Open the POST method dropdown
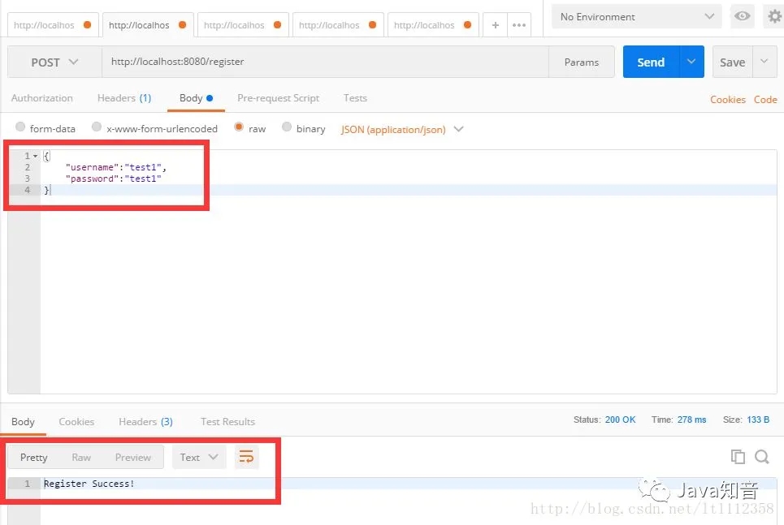The height and width of the screenshot is (525, 784). (53, 62)
